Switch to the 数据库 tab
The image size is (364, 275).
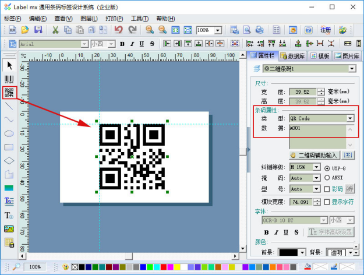pos(293,56)
